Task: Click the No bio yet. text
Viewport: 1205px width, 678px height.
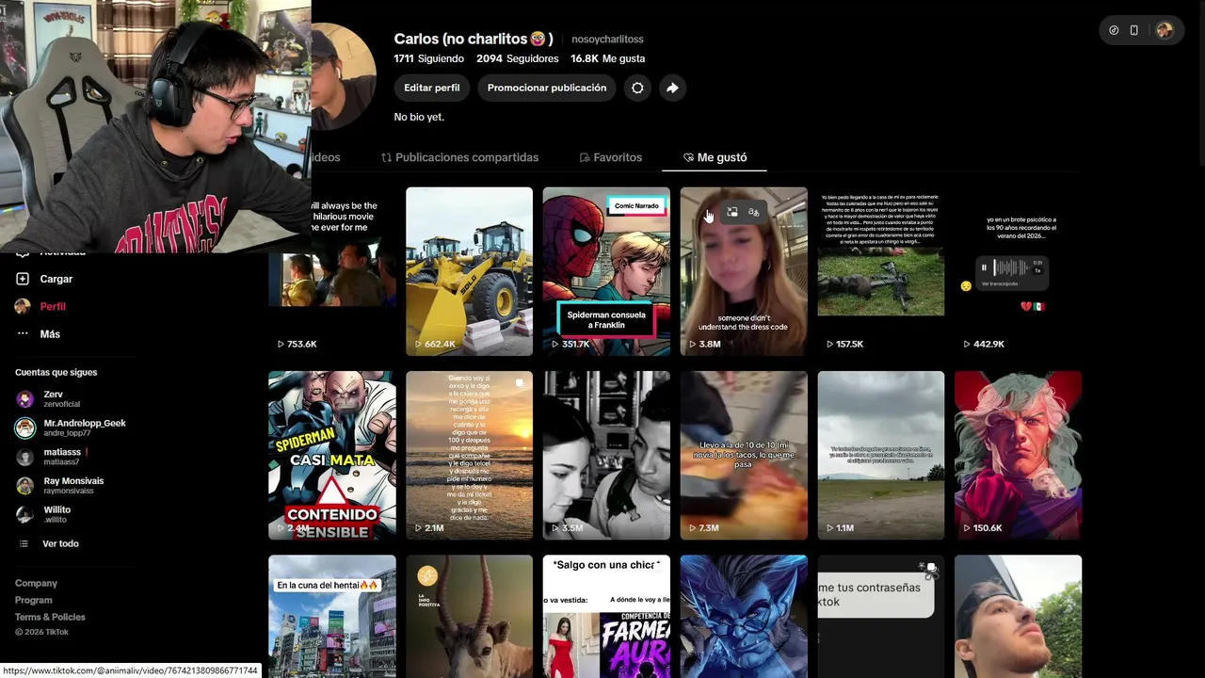Action: pyautogui.click(x=419, y=117)
